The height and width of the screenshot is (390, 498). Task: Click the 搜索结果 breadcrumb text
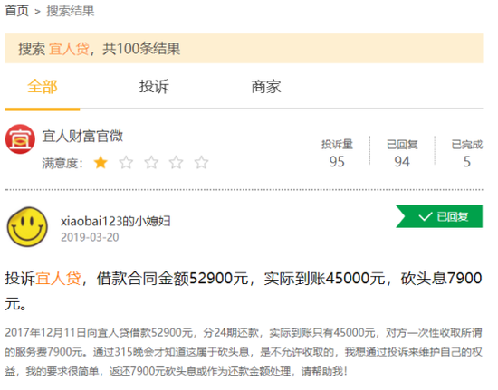pos(71,11)
